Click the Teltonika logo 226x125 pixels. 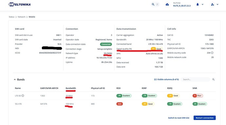[x=19, y=5]
